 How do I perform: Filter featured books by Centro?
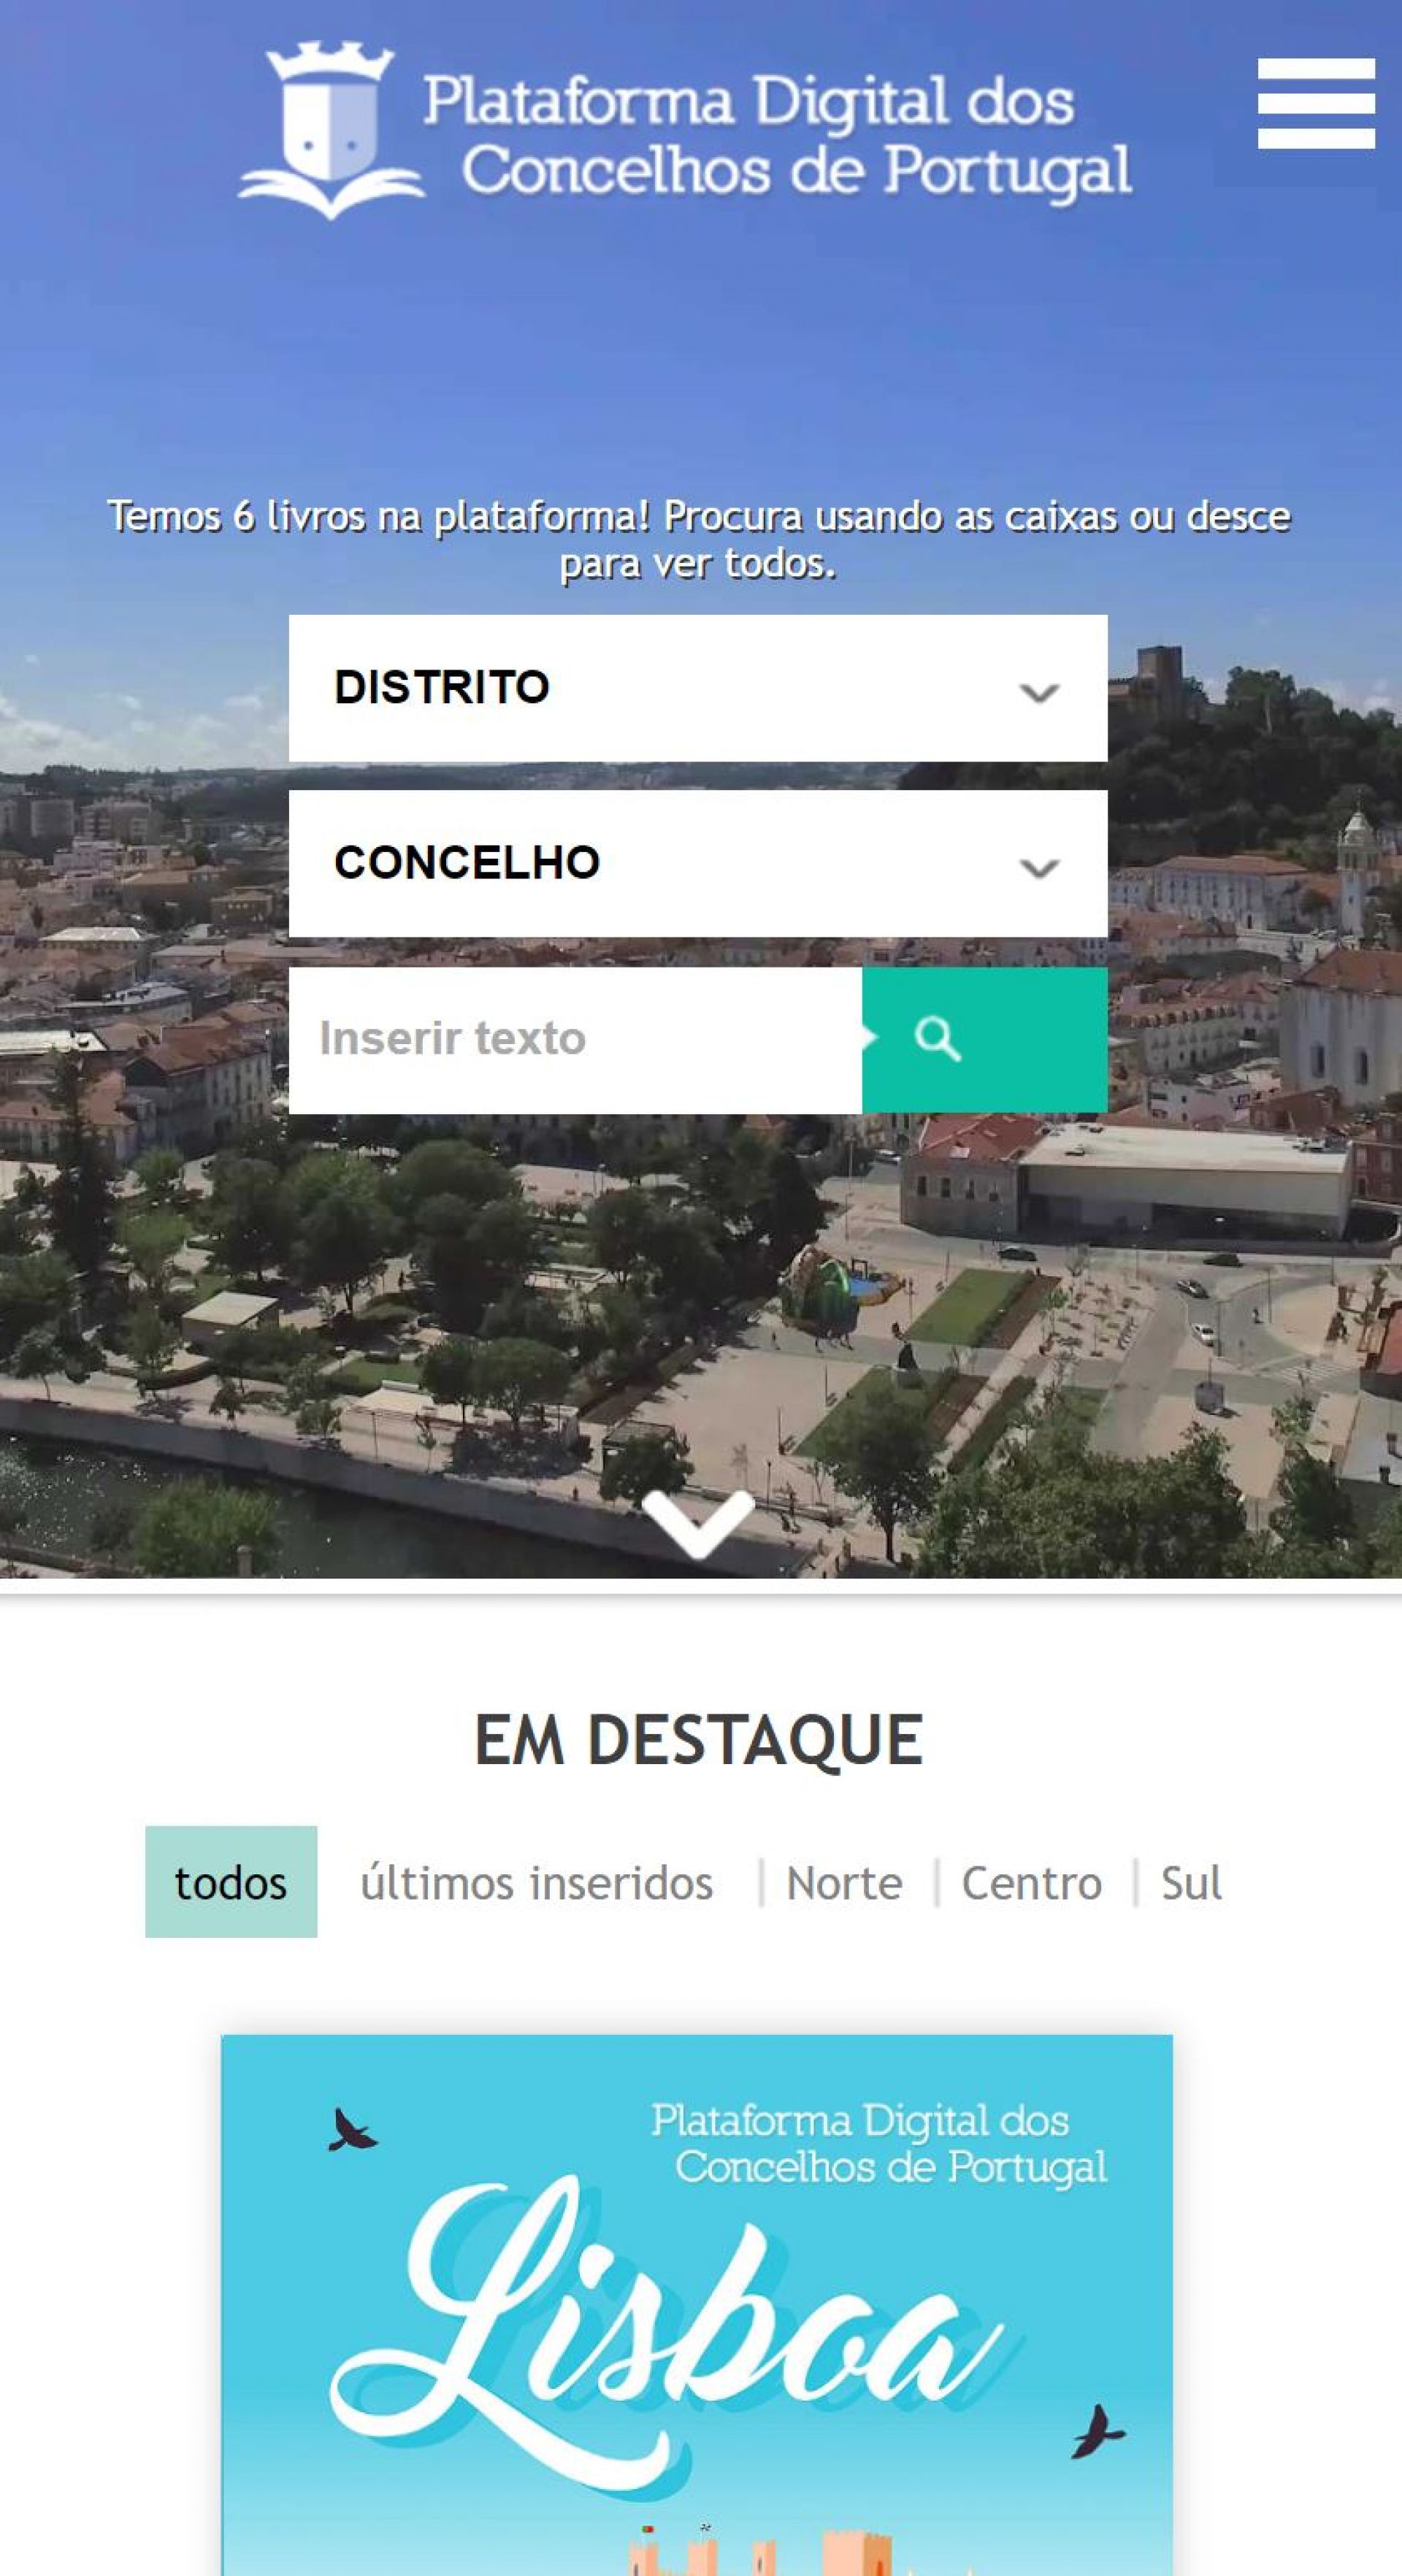pyautogui.click(x=1031, y=1884)
